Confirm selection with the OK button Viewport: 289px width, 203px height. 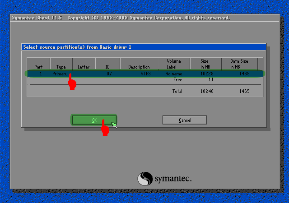pos(94,120)
